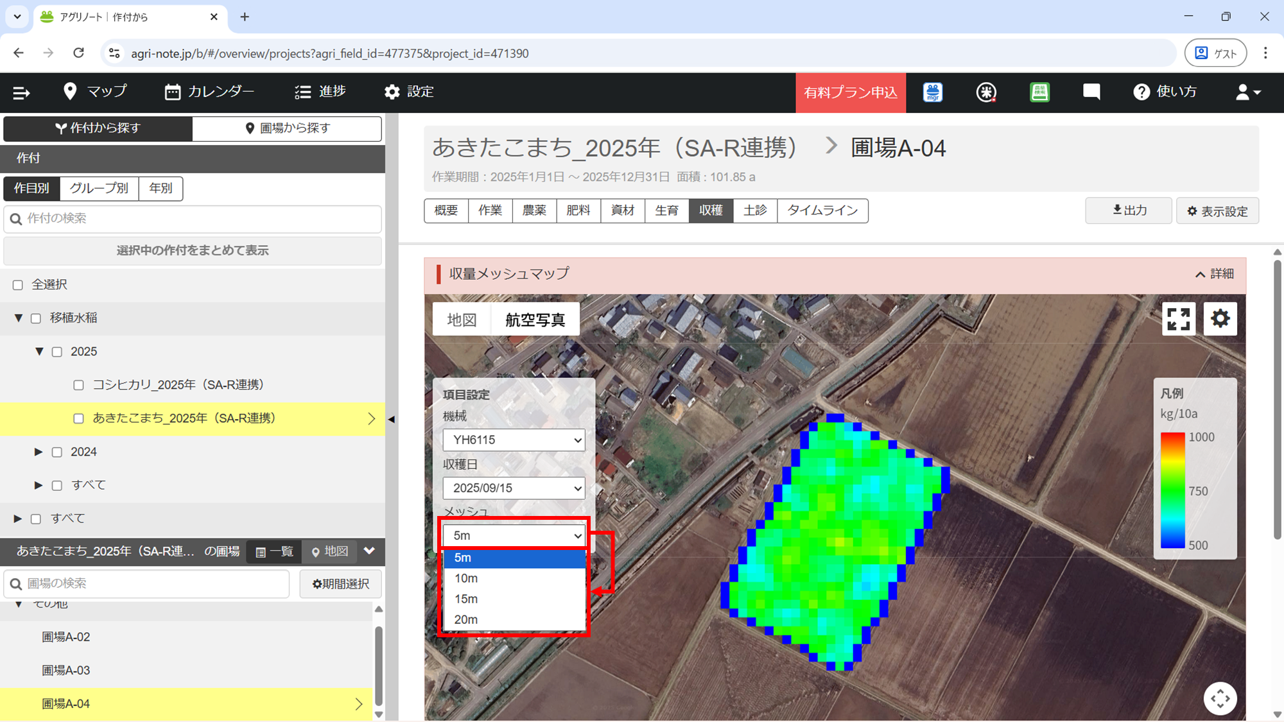Click 選択中の作付をまとめて表示 button
The image size is (1284, 722).
click(193, 250)
